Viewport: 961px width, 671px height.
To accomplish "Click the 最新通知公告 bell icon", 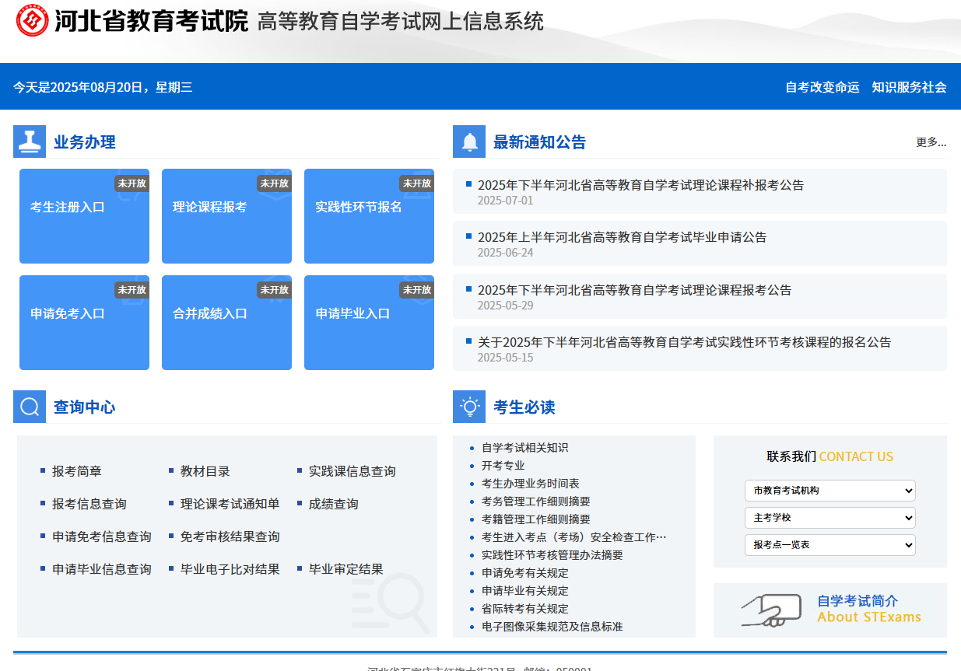I will (469, 142).
